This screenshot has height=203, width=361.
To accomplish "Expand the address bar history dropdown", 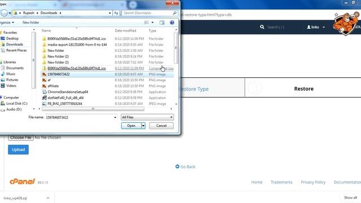I will (x=110, y=13).
